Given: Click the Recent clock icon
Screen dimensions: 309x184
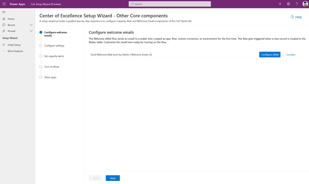Looking at the screenshot, I should [4, 25].
